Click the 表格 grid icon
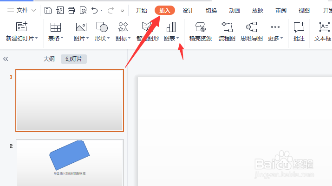The width and height of the screenshot is (332, 186). pos(55,27)
